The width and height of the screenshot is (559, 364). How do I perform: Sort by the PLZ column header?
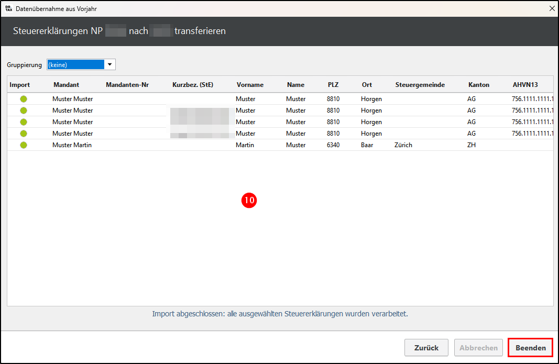(333, 85)
